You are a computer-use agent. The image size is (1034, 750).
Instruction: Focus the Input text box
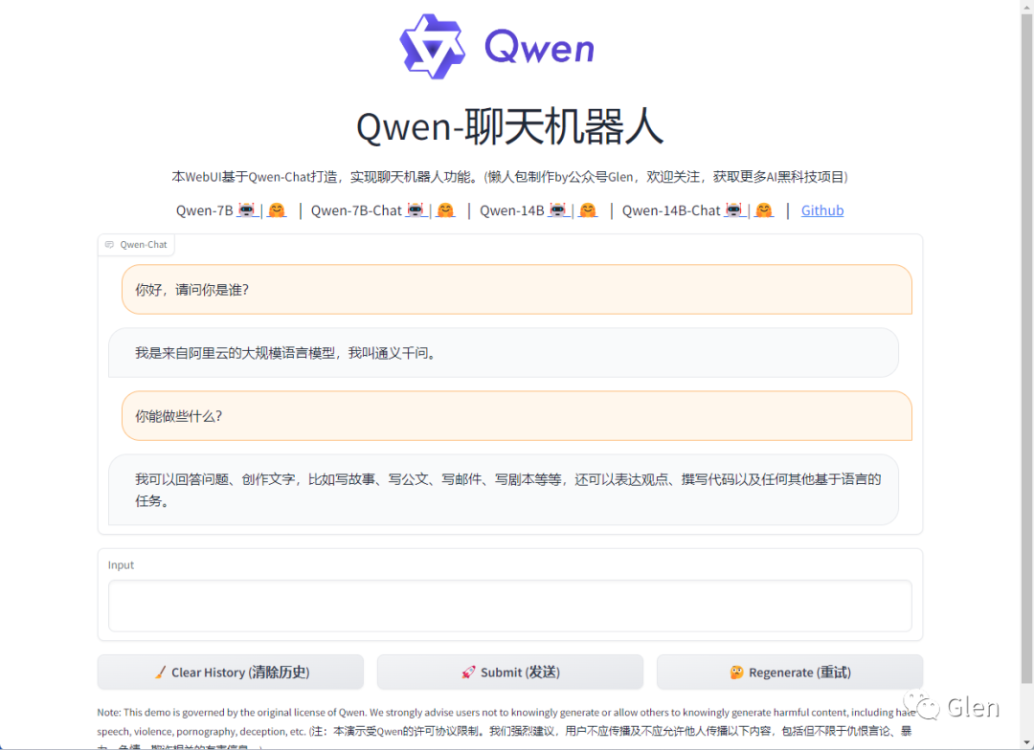tap(509, 606)
